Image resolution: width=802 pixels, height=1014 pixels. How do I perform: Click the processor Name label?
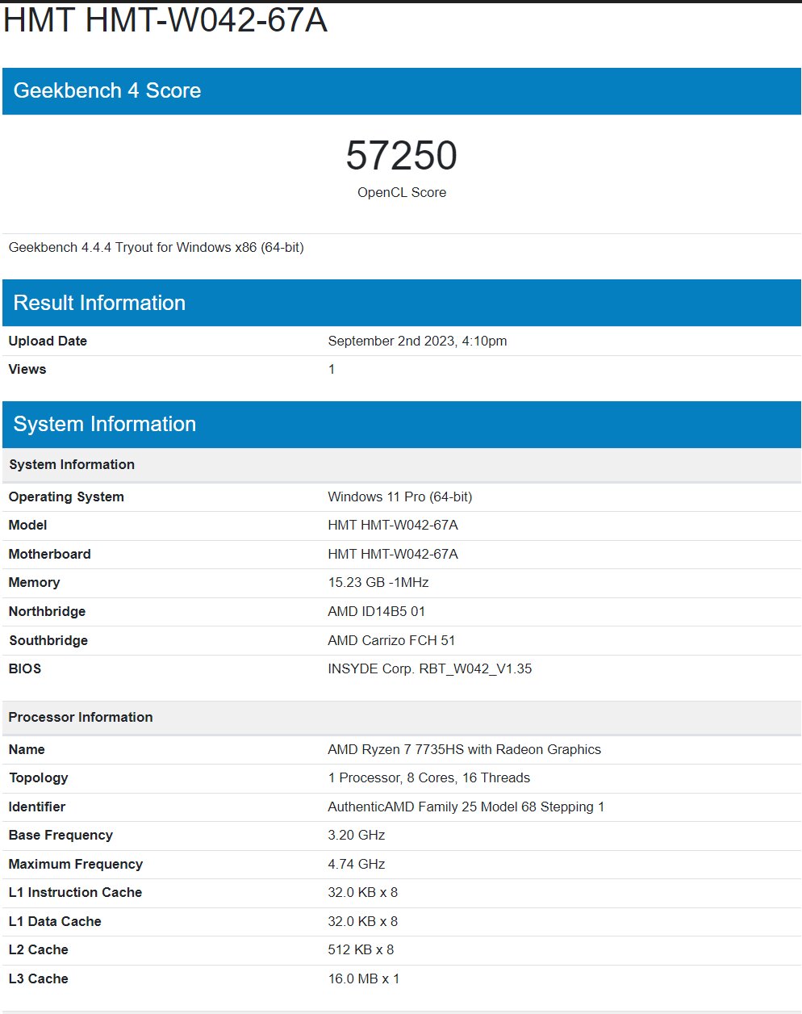[x=27, y=749]
